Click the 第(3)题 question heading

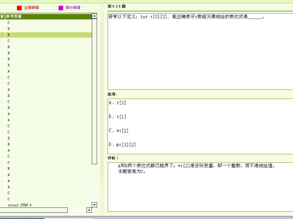(x=117, y=6)
